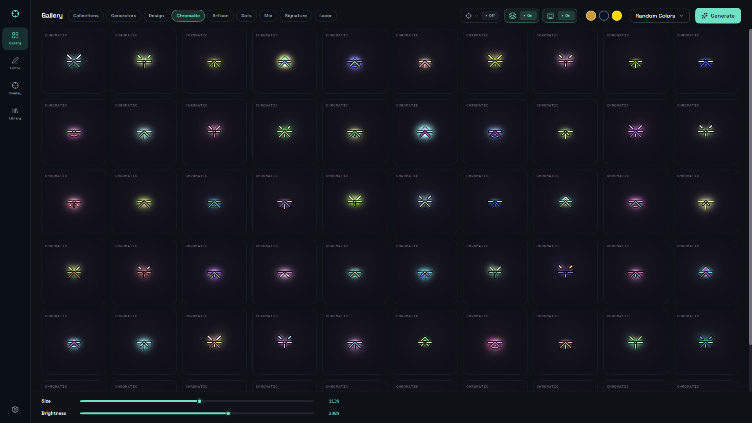Pick the dark navy color swatch
Image resolution: width=752 pixels, height=423 pixels.
[604, 16]
